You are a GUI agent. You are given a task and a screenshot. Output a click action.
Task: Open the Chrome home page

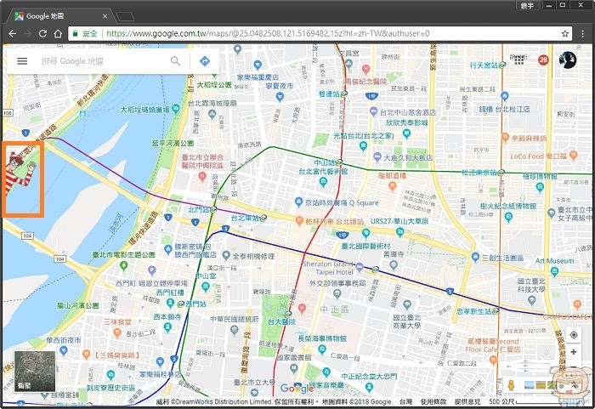coord(58,33)
